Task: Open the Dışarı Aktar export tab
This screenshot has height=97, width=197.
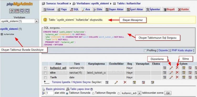Action: tap(114, 9)
